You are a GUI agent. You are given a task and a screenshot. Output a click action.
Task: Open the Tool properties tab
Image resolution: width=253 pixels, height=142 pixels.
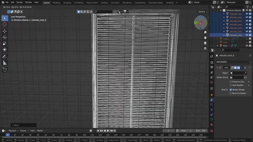tap(212, 56)
